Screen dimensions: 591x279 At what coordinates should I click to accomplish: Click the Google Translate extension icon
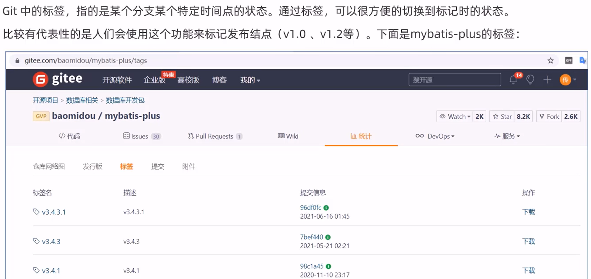(583, 60)
